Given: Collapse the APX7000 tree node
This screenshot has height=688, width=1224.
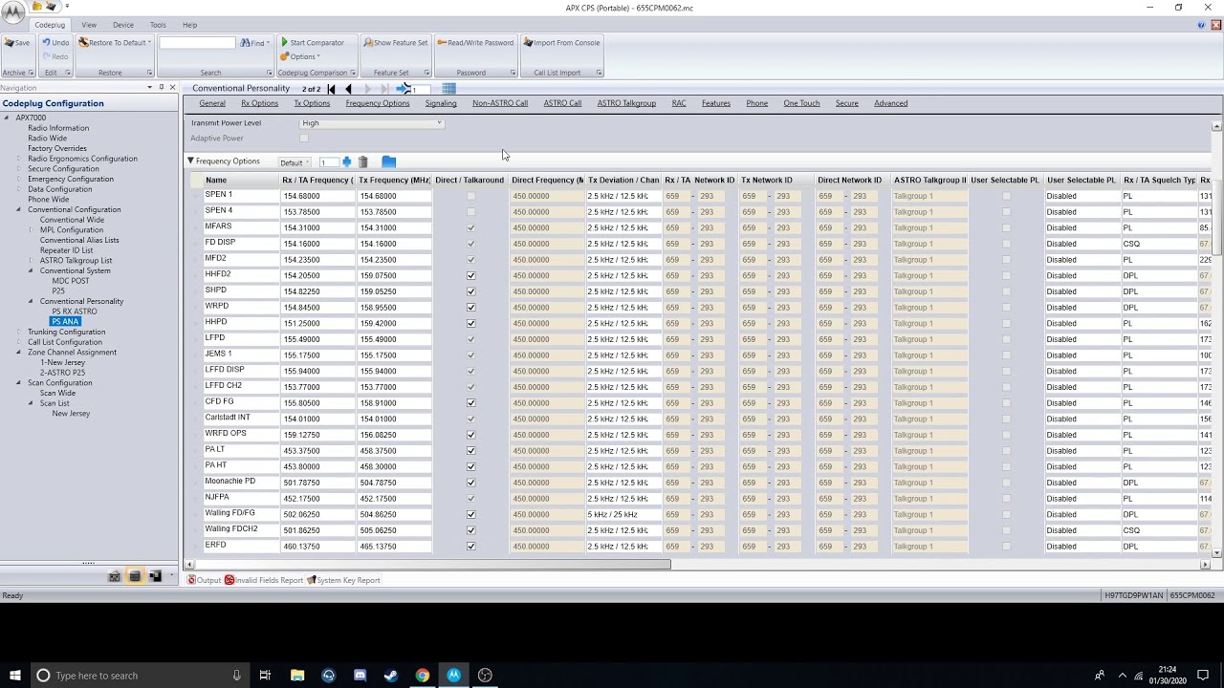Looking at the screenshot, I should pyautogui.click(x=7, y=118).
